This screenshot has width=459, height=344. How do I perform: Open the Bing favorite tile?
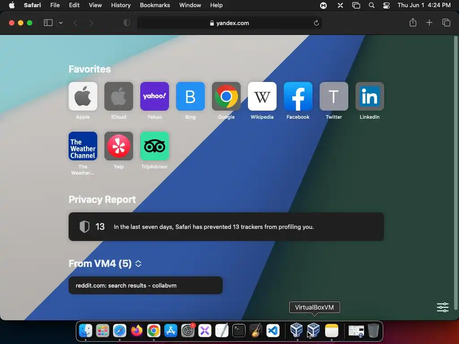190,96
